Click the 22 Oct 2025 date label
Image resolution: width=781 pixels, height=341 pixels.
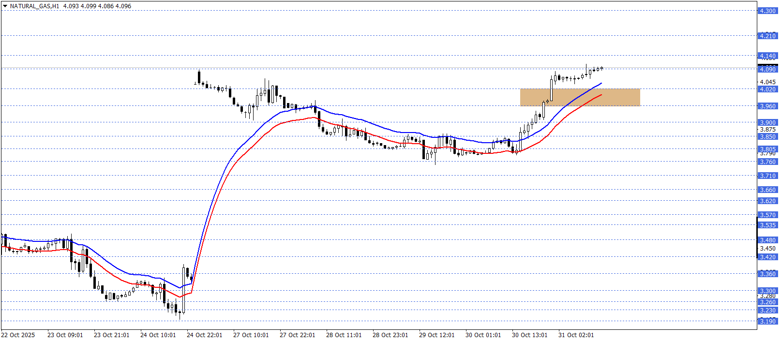pyautogui.click(x=18, y=335)
